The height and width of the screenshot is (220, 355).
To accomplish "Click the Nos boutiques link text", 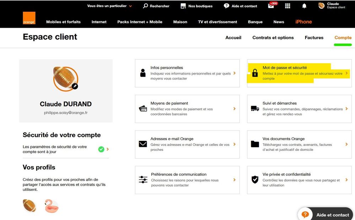I will click(x=200, y=6).
